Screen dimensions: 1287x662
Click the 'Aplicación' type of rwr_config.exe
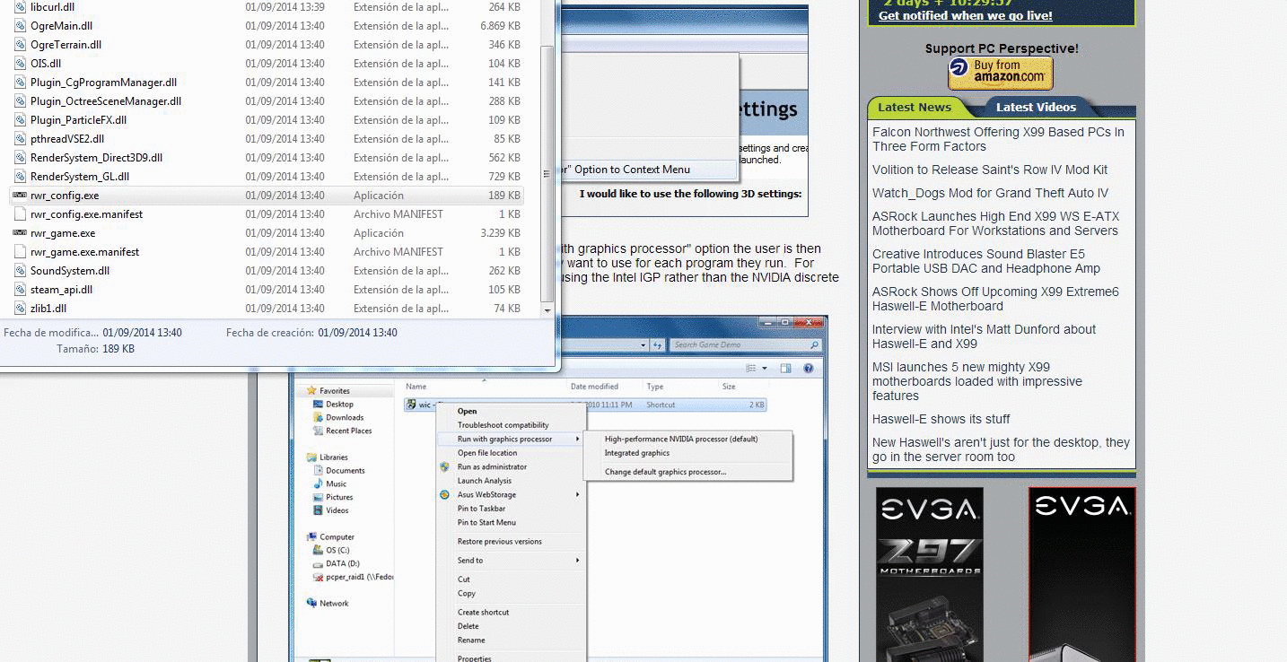click(379, 196)
